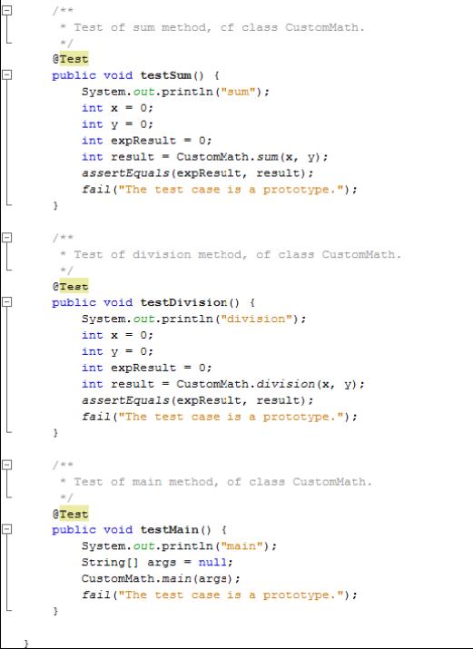Click assertEquals line inside testSum

coord(197,173)
